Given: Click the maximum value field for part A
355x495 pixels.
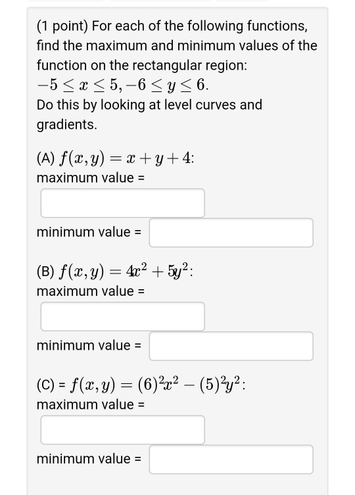Looking at the screenshot, I should [x=122, y=203].
